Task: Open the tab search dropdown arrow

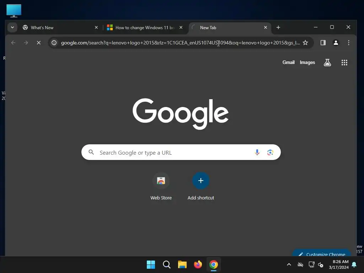Action: coord(12,27)
